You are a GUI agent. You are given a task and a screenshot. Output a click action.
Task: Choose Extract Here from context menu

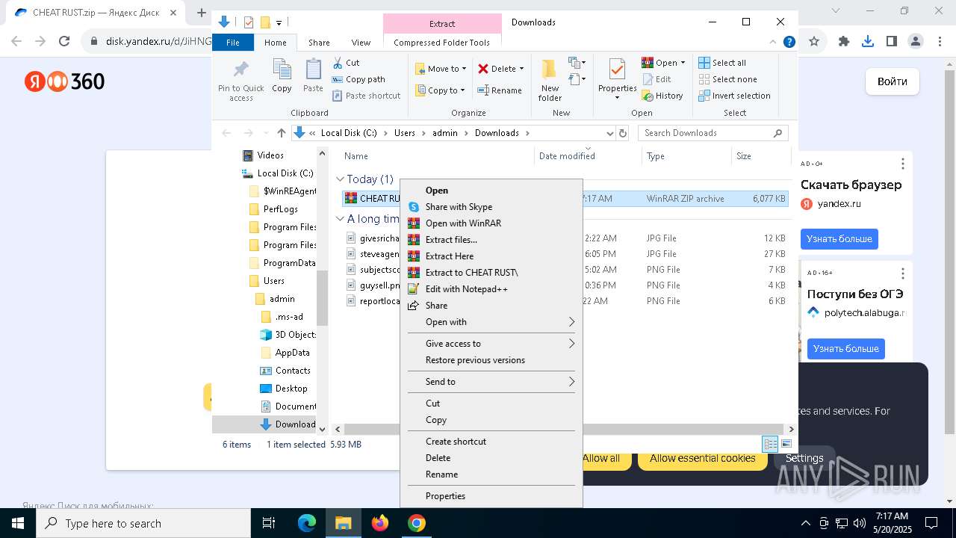491,256
